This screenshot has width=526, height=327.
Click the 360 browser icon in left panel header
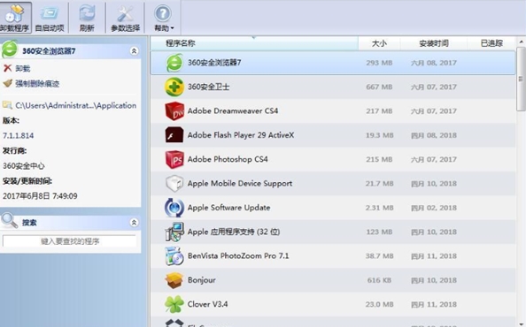tap(10, 49)
